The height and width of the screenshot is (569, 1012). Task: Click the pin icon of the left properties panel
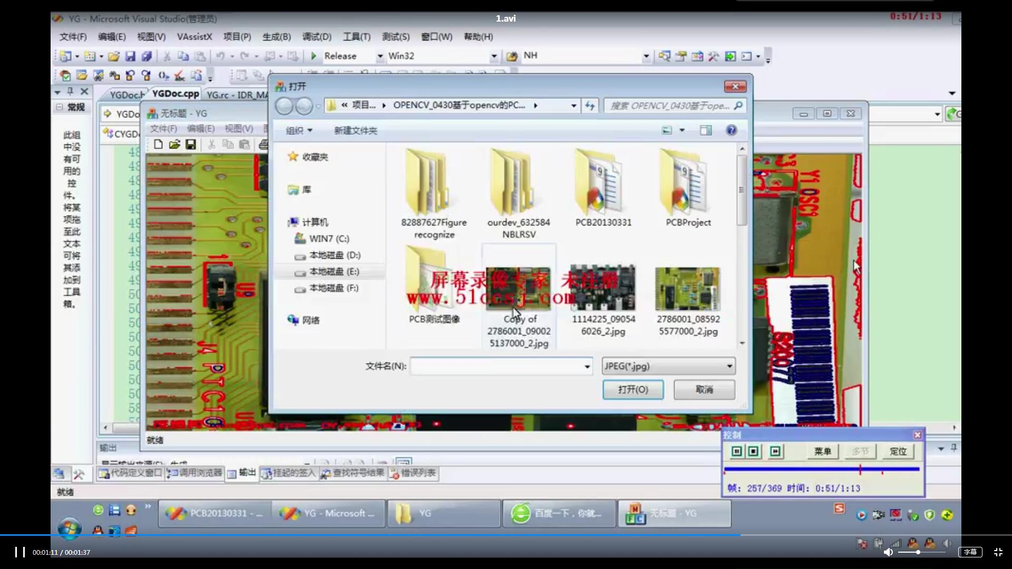tap(70, 92)
